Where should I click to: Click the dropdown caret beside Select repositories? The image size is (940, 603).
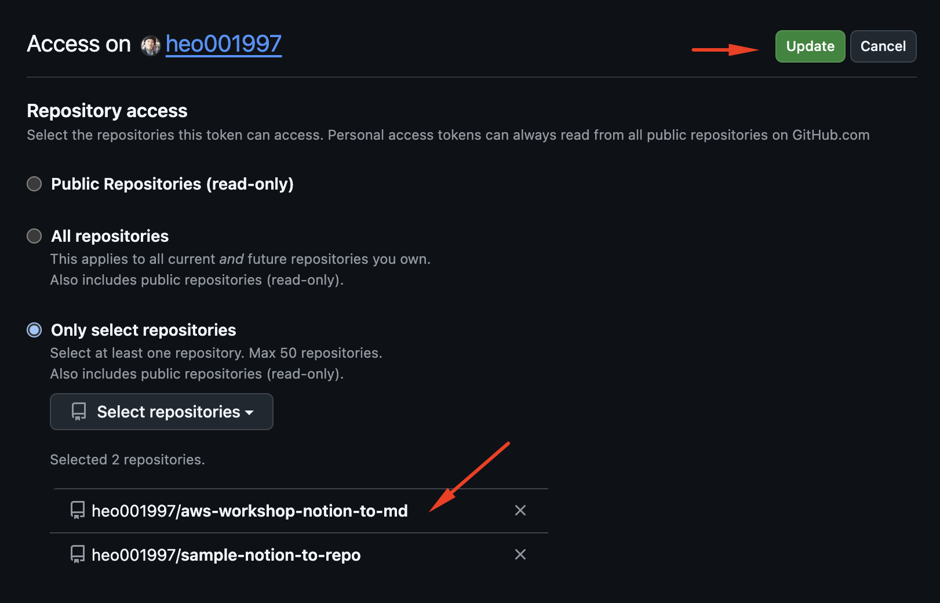pos(250,412)
